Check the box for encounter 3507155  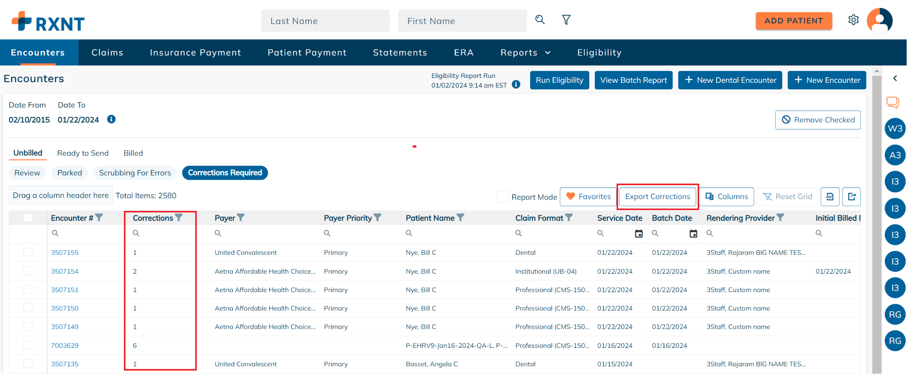tap(28, 252)
